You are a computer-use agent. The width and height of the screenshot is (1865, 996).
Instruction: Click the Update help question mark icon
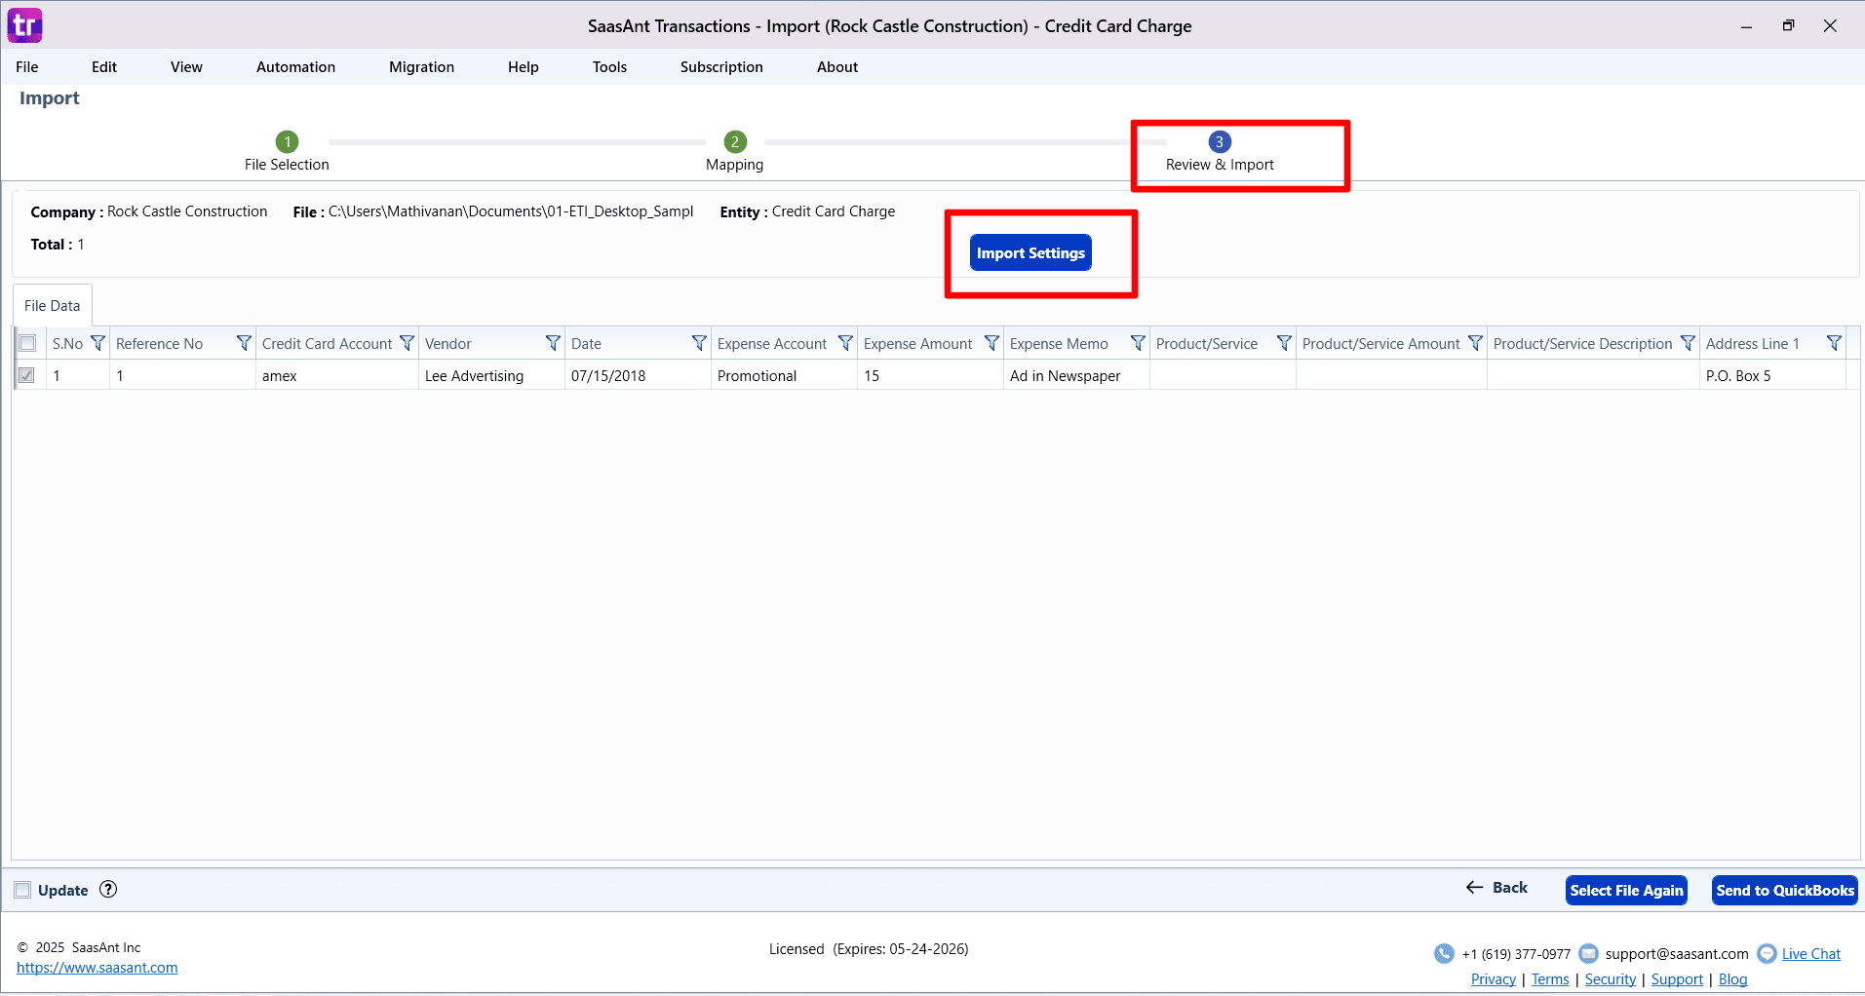pos(108,889)
